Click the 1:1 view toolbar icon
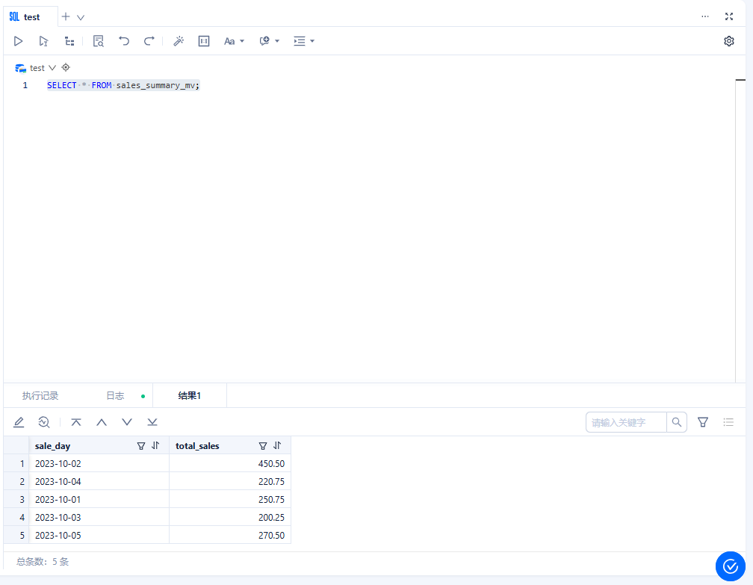This screenshot has width=753, height=585. [204, 41]
